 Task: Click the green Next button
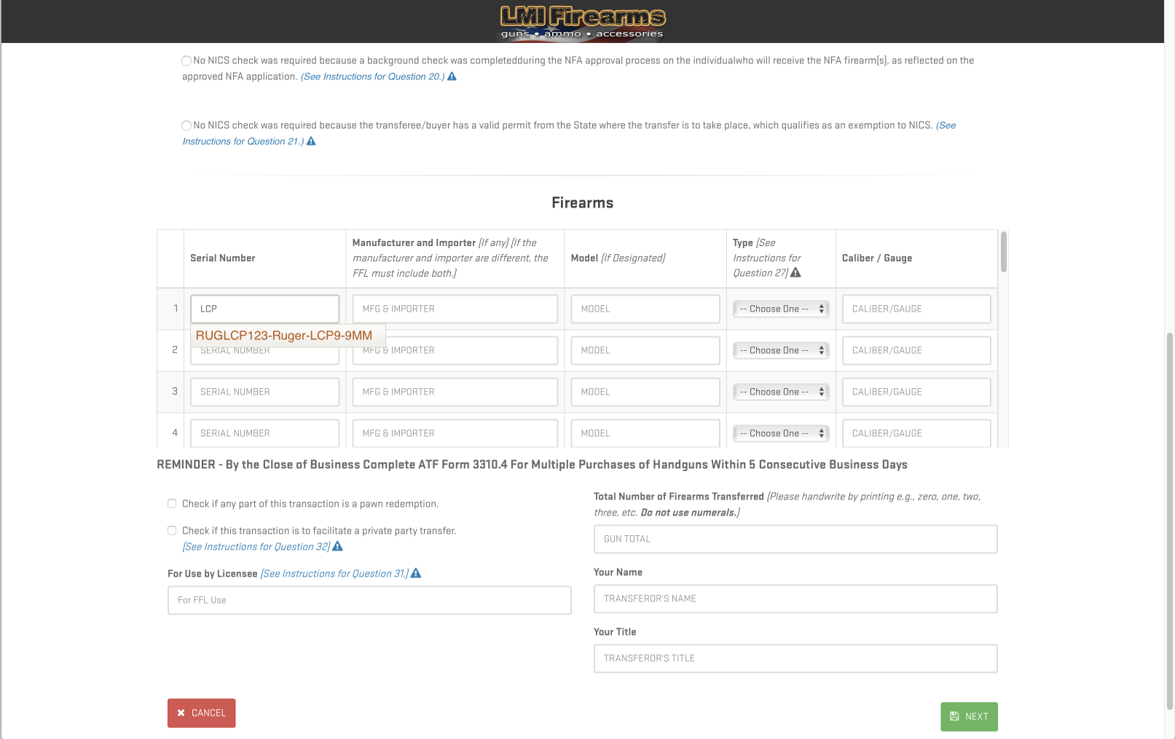tap(969, 716)
